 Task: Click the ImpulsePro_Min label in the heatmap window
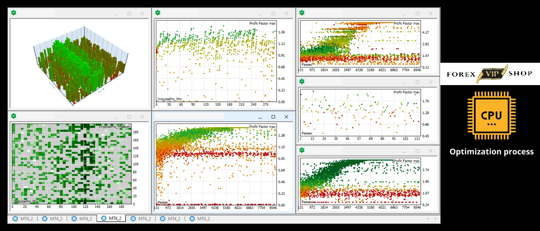pos(26,201)
